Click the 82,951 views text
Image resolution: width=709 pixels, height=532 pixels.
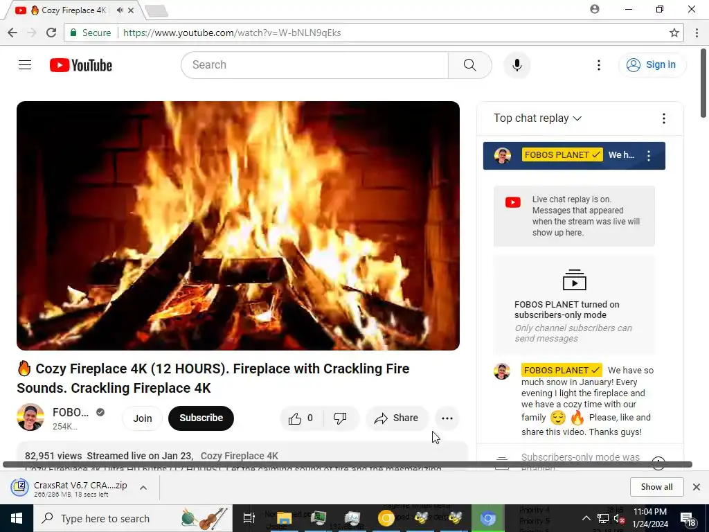point(53,456)
